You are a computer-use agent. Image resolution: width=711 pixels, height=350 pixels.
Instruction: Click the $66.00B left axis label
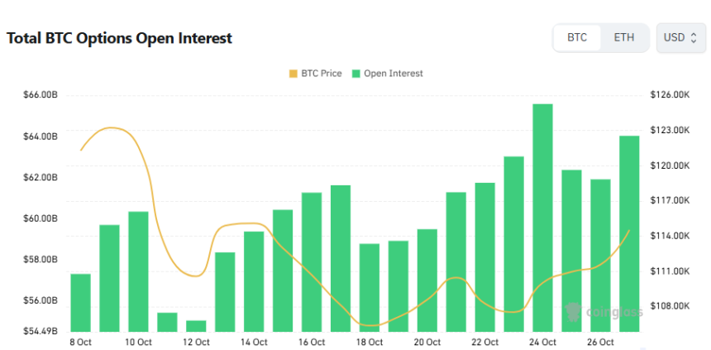[x=41, y=95]
